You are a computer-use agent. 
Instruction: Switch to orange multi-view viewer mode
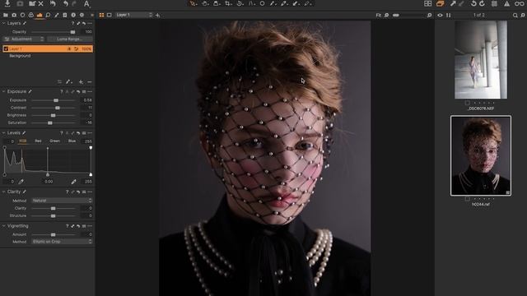pyautogui.click(x=101, y=15)
